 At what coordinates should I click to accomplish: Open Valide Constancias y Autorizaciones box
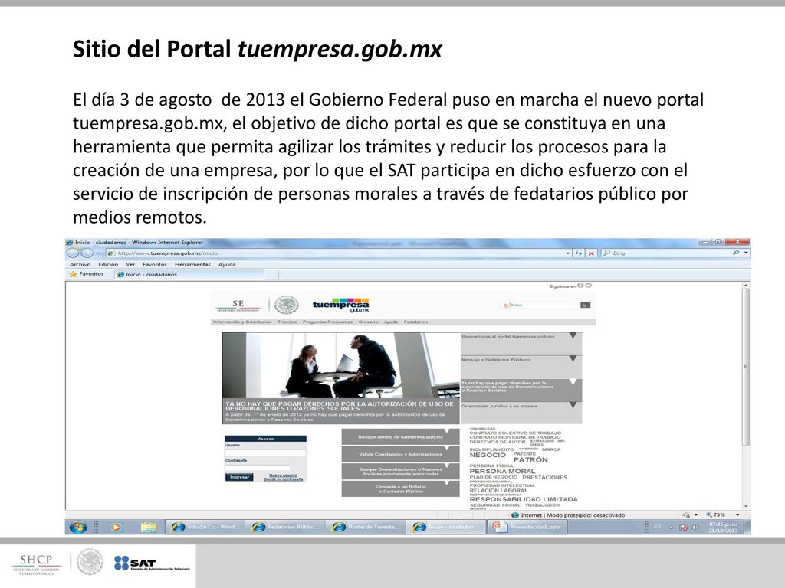tap(400, 454)
